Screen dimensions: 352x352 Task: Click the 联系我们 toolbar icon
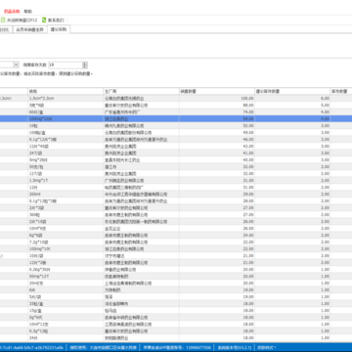[44, 20]
